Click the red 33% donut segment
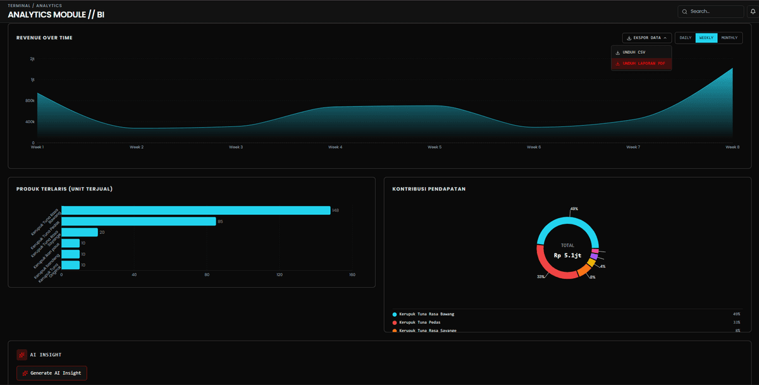Viewport: 759px width, 385px height. coord(550,266)
